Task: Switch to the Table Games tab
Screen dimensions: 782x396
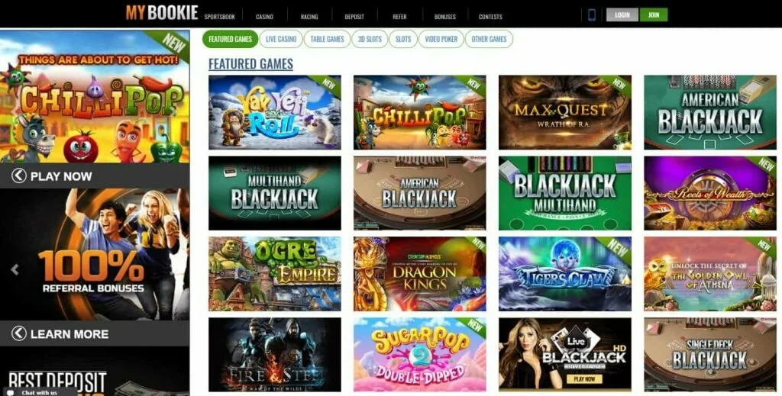Action: click(x=327, y=39)
